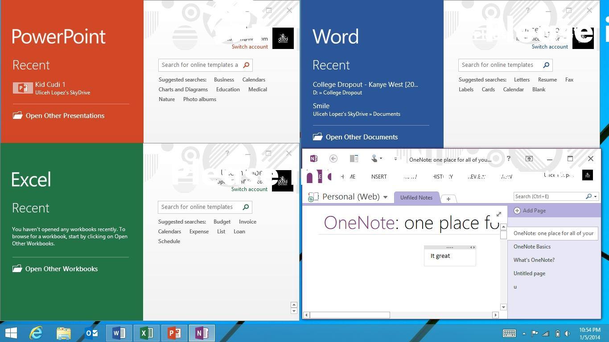Viewport: 609px width, 342px height.
Task: Click Switch account link in Word
Action: tap(550, 47)
